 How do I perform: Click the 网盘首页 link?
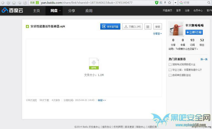[167, 10]
